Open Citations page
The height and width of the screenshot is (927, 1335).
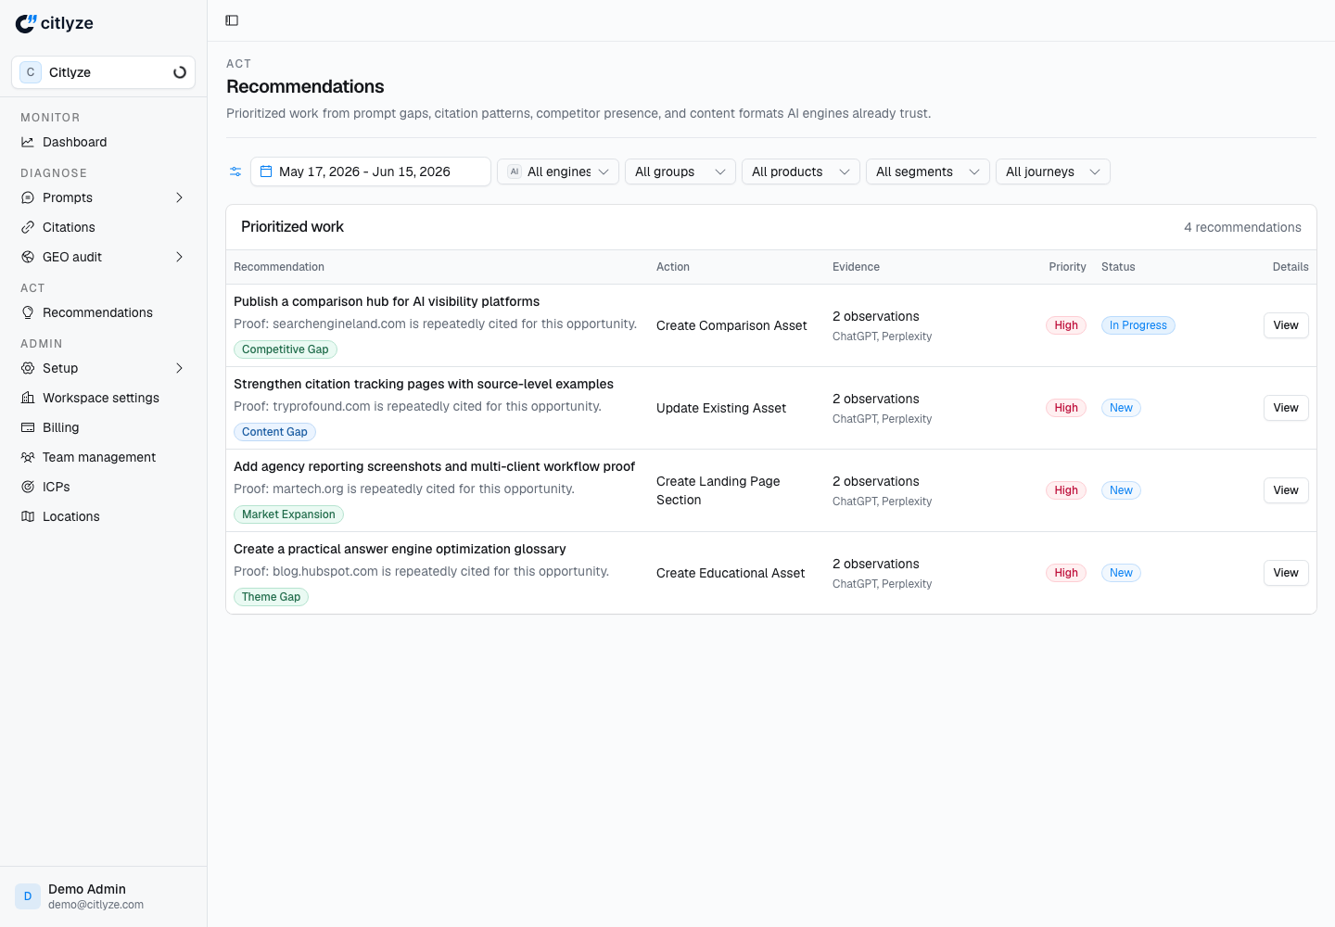(103, 227)
